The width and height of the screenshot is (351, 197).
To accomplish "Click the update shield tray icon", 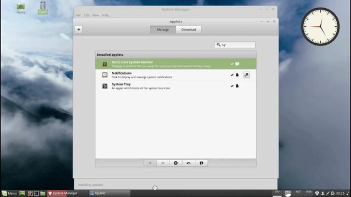I will tap(317, 193).
